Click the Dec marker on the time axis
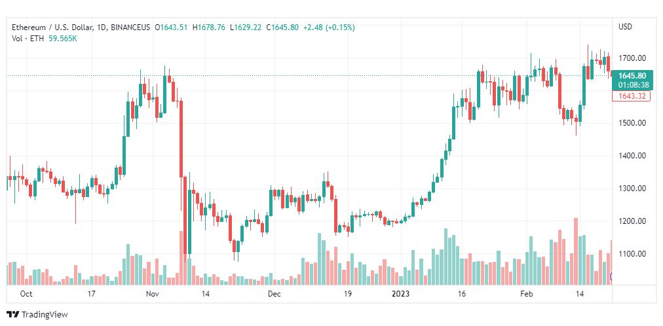The height and width of the screenshot is (326, 663). pos(275,294)
